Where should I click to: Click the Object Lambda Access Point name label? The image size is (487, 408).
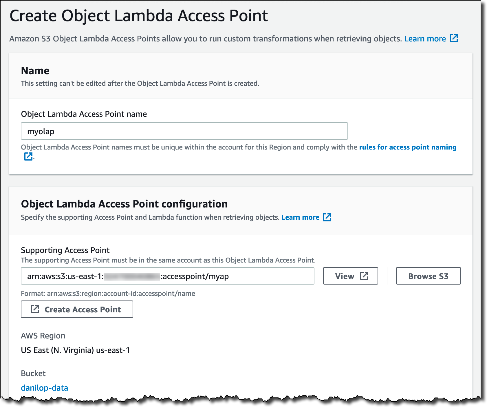[x=84, y=114]
